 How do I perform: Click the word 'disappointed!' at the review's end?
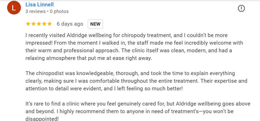pyautogui.click(x=42, y=119)
